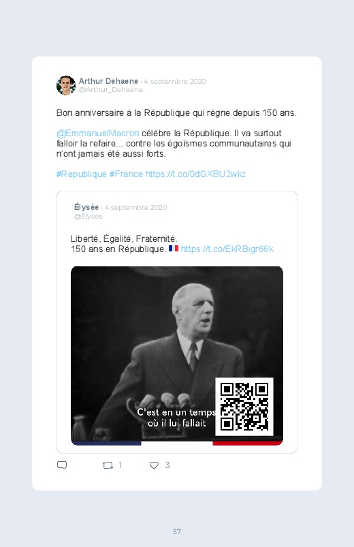
Task: Click the Élysée account name
Action: point(86,207)
